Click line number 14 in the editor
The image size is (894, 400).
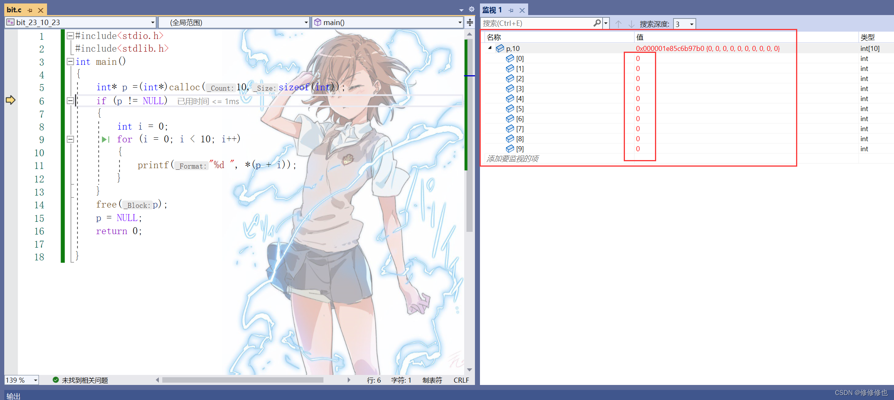coord(39,205)
